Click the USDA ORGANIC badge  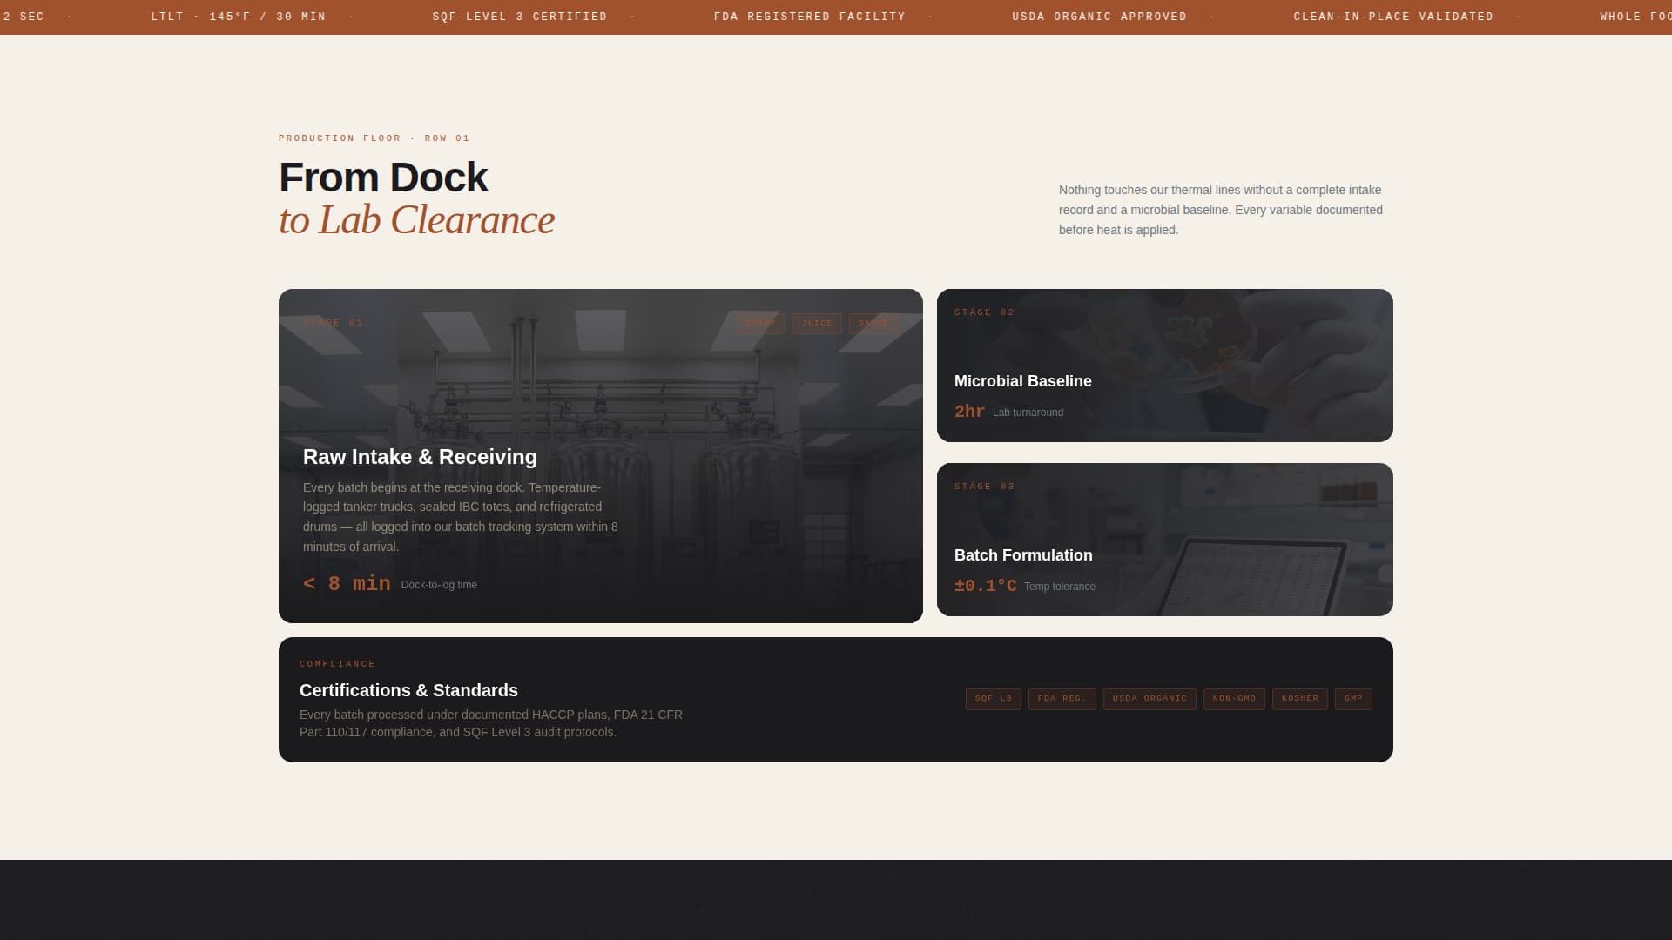(x=1149, y=699)
